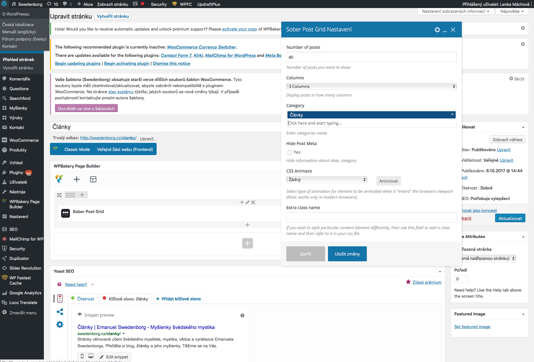The image size is (534, 362).
Task: Click the row drag handle lines icon
Action: 70,195
